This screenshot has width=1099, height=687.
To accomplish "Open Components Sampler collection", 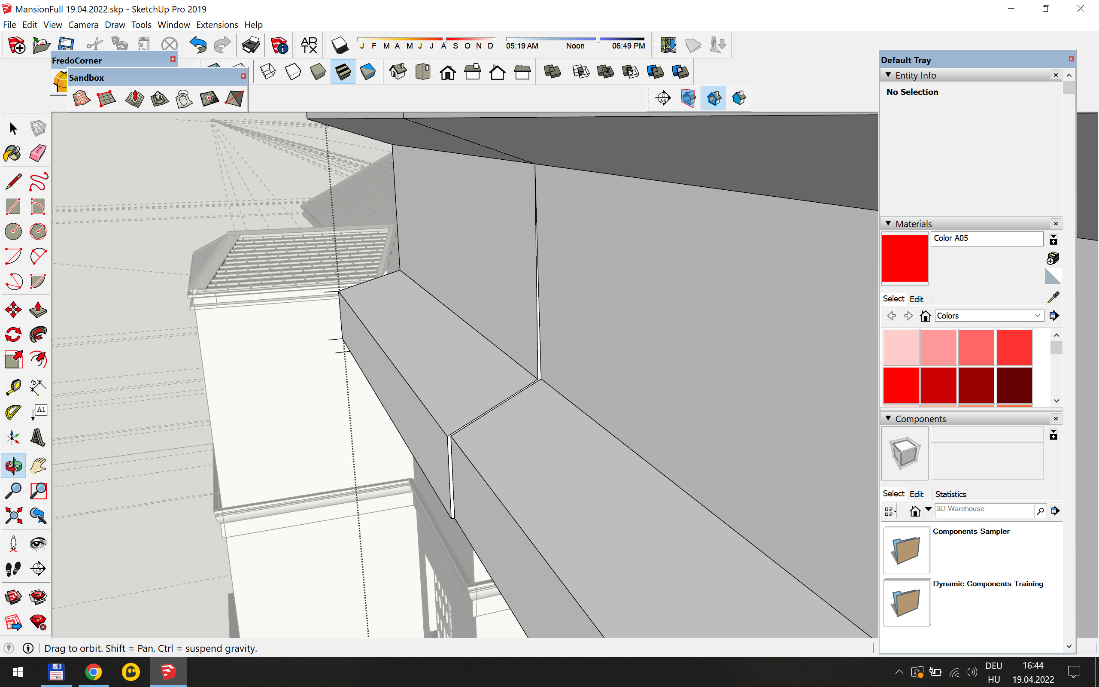I will (906, 549).
